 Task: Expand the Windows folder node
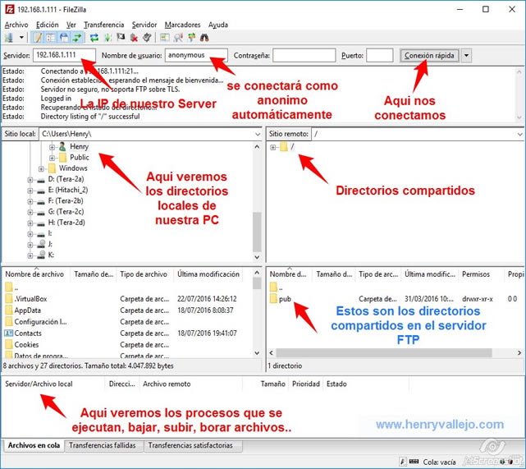click(41, 168)
